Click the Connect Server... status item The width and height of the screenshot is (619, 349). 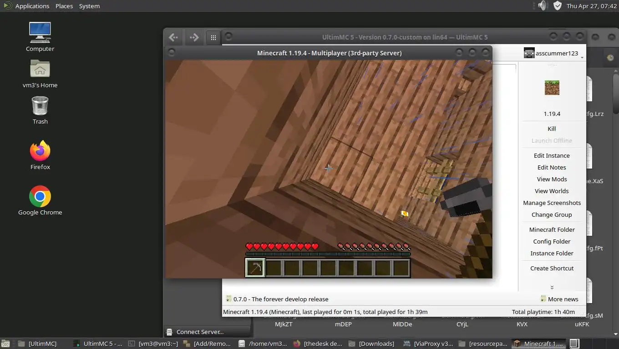tap(200, 332)
